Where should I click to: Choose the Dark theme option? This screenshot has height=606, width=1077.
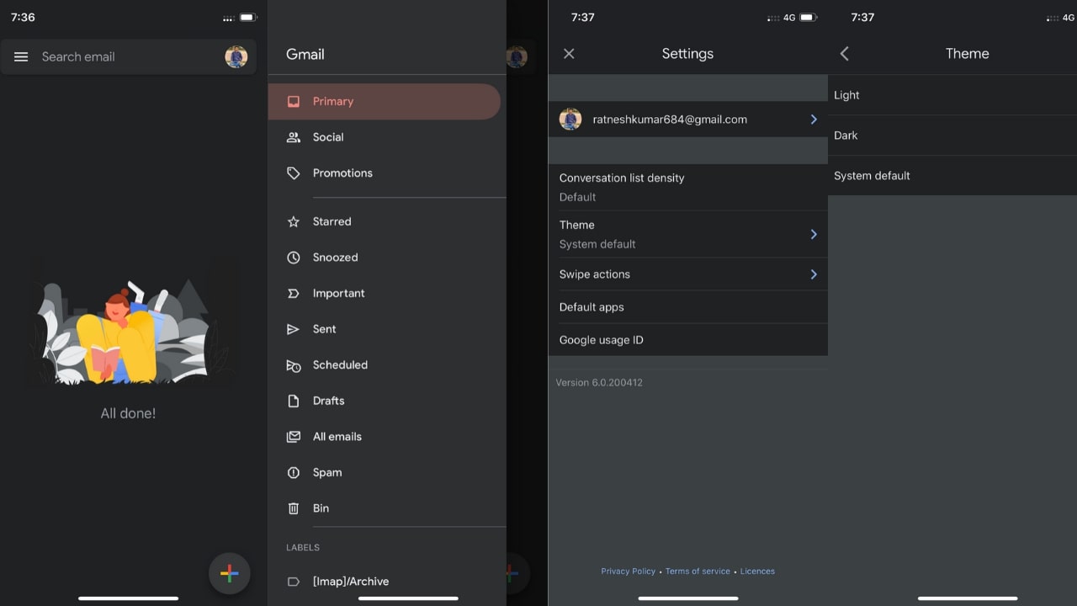952,136
